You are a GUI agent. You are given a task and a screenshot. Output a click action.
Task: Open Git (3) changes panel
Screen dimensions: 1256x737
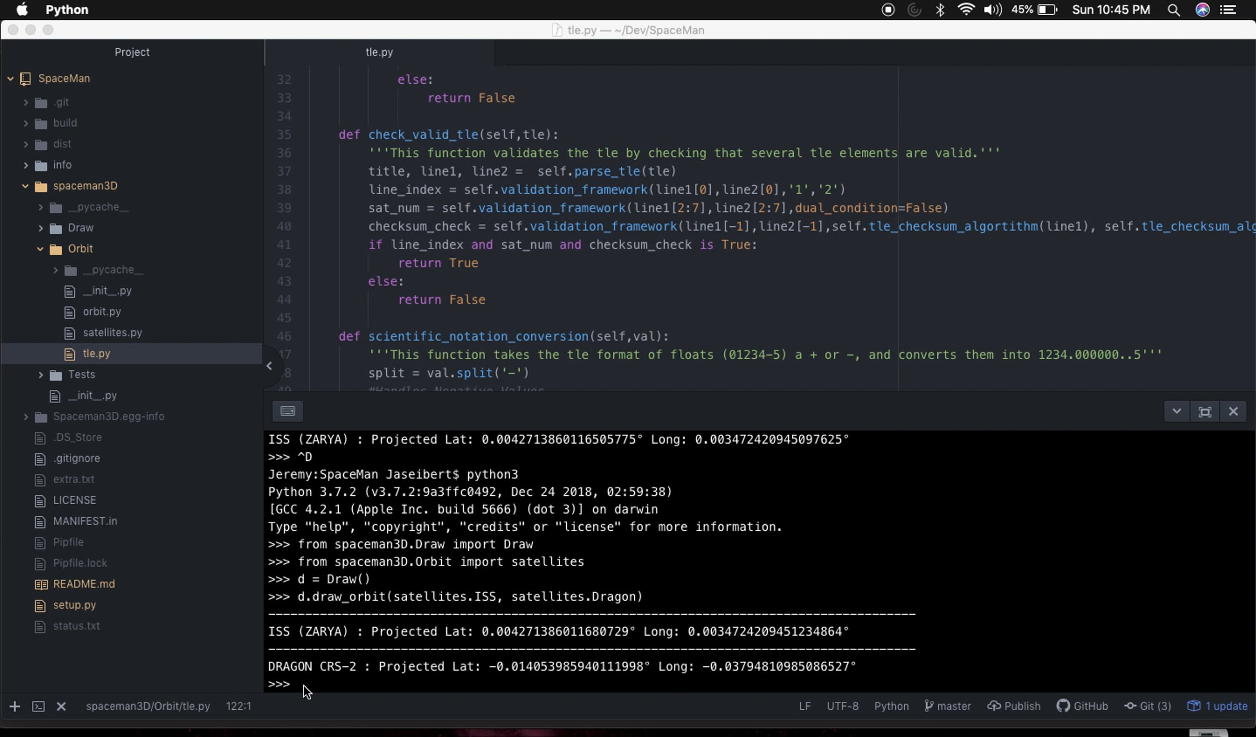[x=1148, y=706]
